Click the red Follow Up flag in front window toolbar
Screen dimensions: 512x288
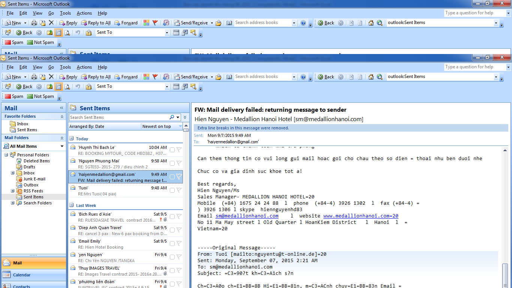(155, 76)
